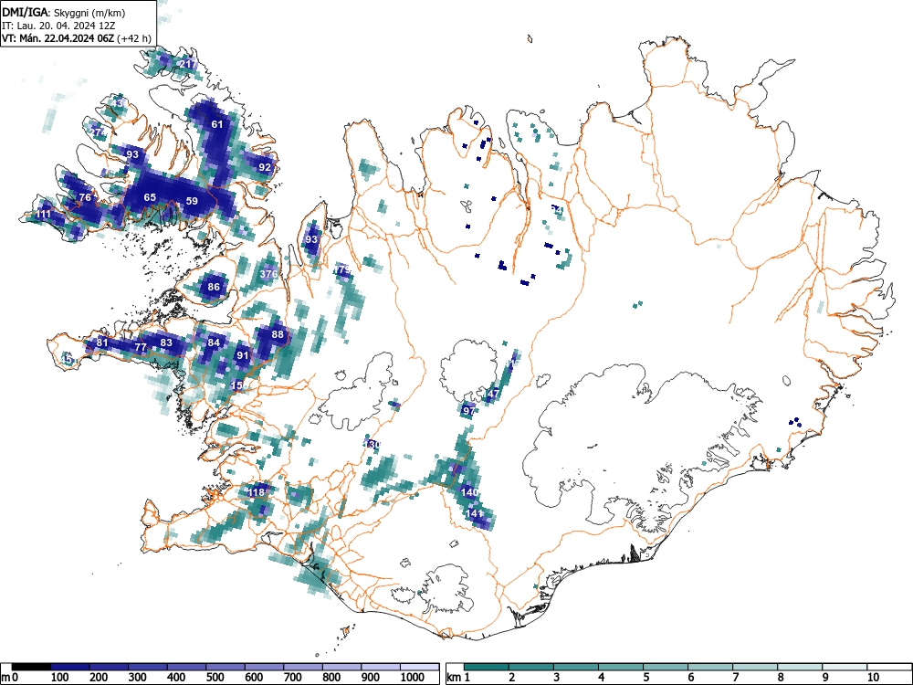Click the visibility value 61 on the map
This screenshot has height=685, width=913.
217,124
